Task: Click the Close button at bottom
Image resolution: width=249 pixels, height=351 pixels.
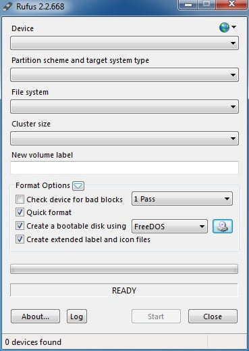Action: 213,317
